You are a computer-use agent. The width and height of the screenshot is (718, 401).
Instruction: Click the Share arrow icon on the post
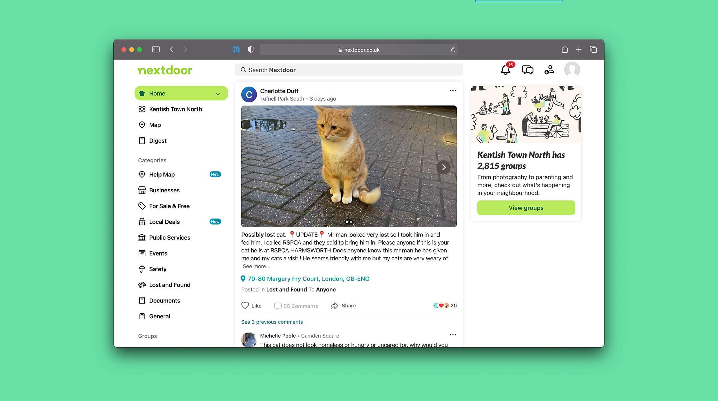pyautogui.click(x=334, y=306)
